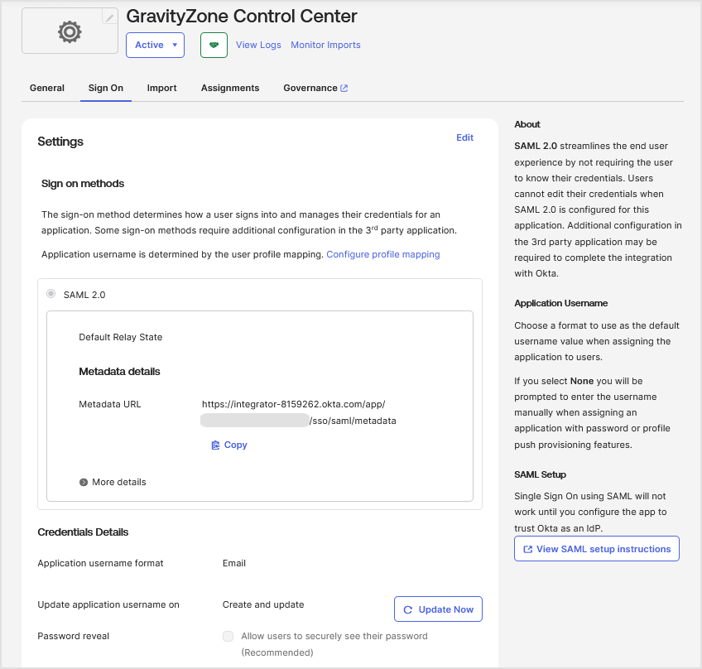This screenshot has width=702, height=669.
Task: Click the pencil edit logo icon
Action: coord(109,17)
